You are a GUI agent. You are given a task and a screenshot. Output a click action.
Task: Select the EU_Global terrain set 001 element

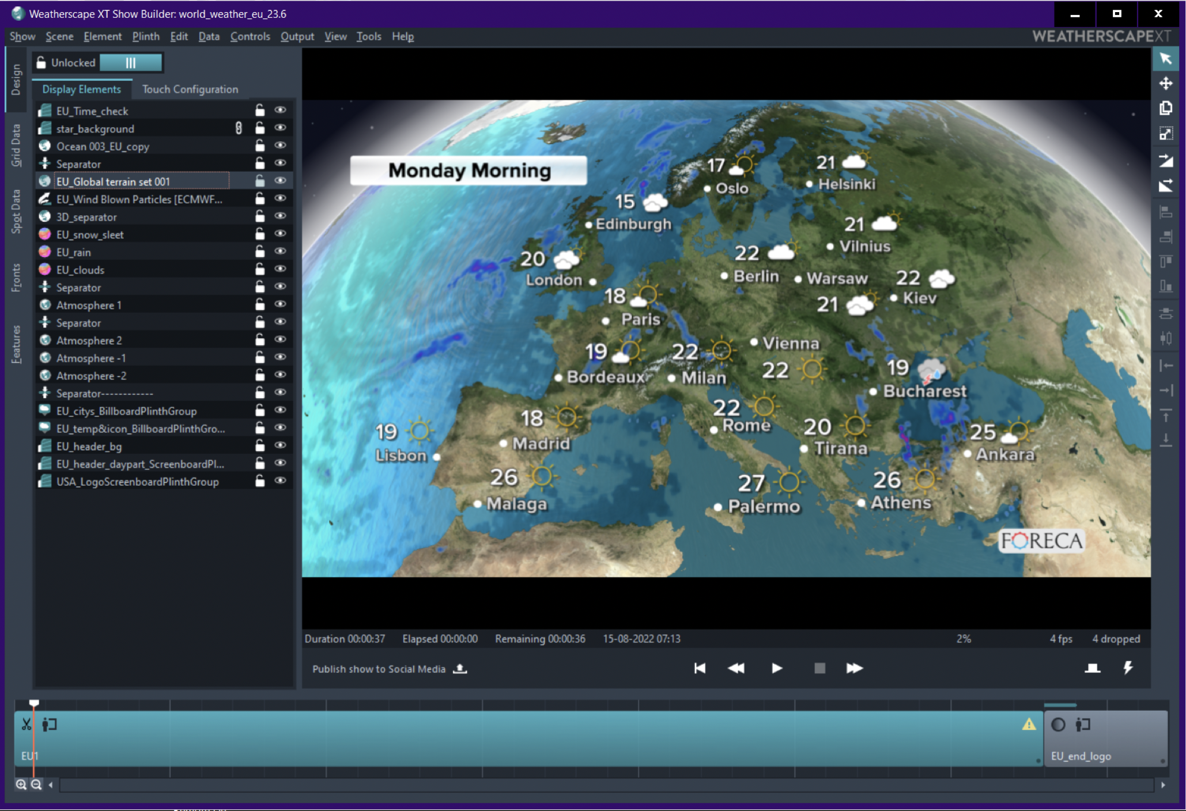[112, 181]
